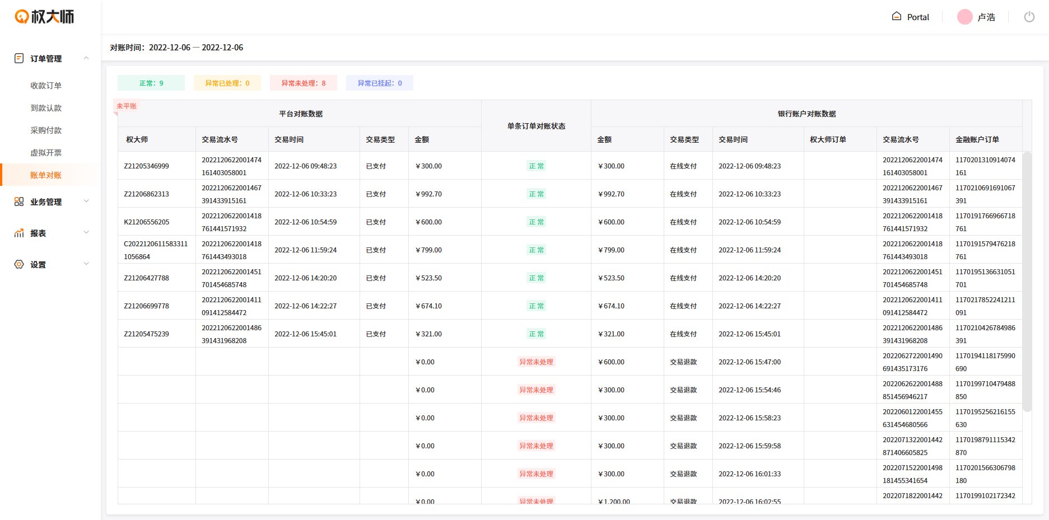The width and height of the screenshot is (1049, 520).
Task: Toggle the 正常: 9 filter
Action: pos(151,82)
